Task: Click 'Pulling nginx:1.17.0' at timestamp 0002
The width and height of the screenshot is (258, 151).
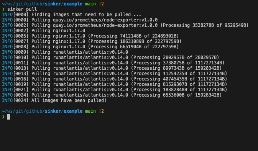Action: pos(58,31)
